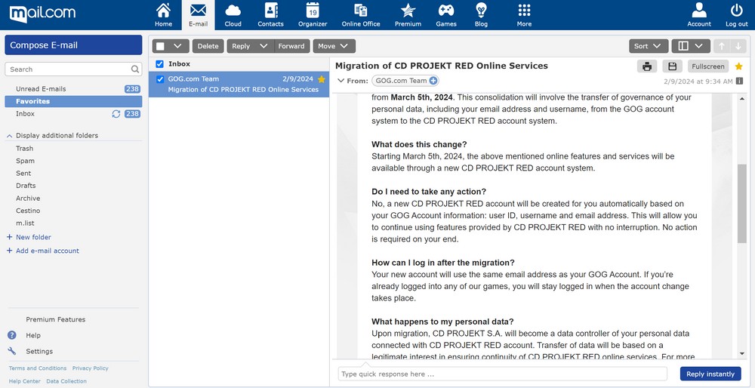Open the Terms and Conditions link

pos(38,368)
